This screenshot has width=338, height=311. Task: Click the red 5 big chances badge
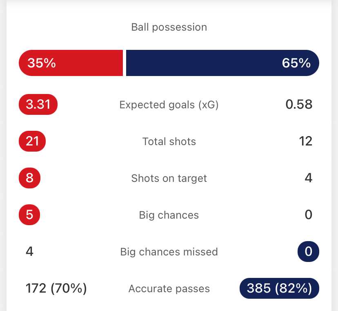coord(29,215)
